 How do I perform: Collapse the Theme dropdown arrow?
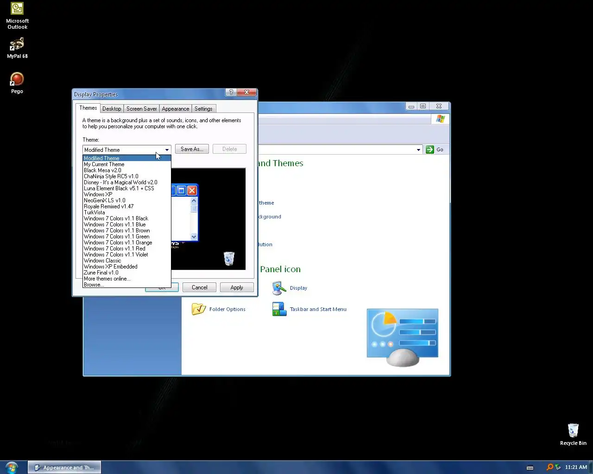(167, 150)
